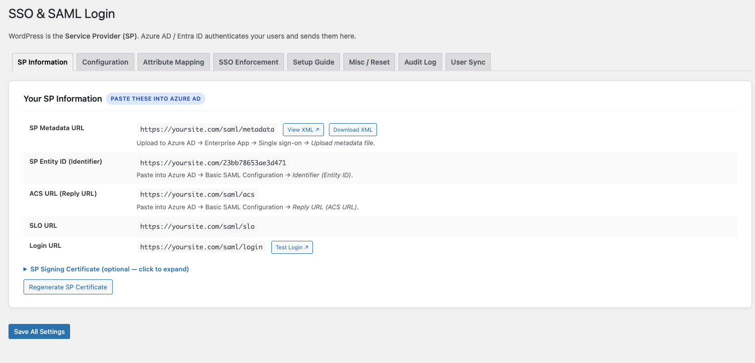The height and width of the screenshot is (363, 755).
Task: Click the SLO URL label
Action: 43,225
